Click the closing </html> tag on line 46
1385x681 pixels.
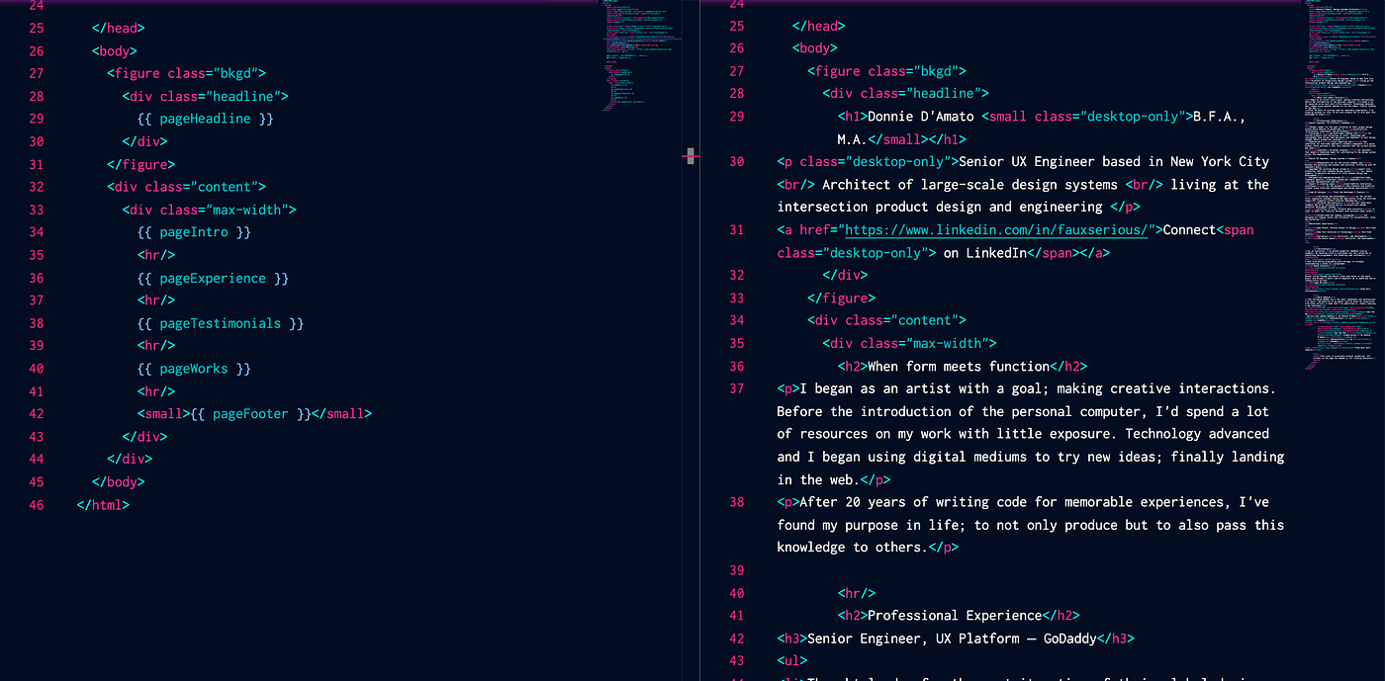point(102,504)
